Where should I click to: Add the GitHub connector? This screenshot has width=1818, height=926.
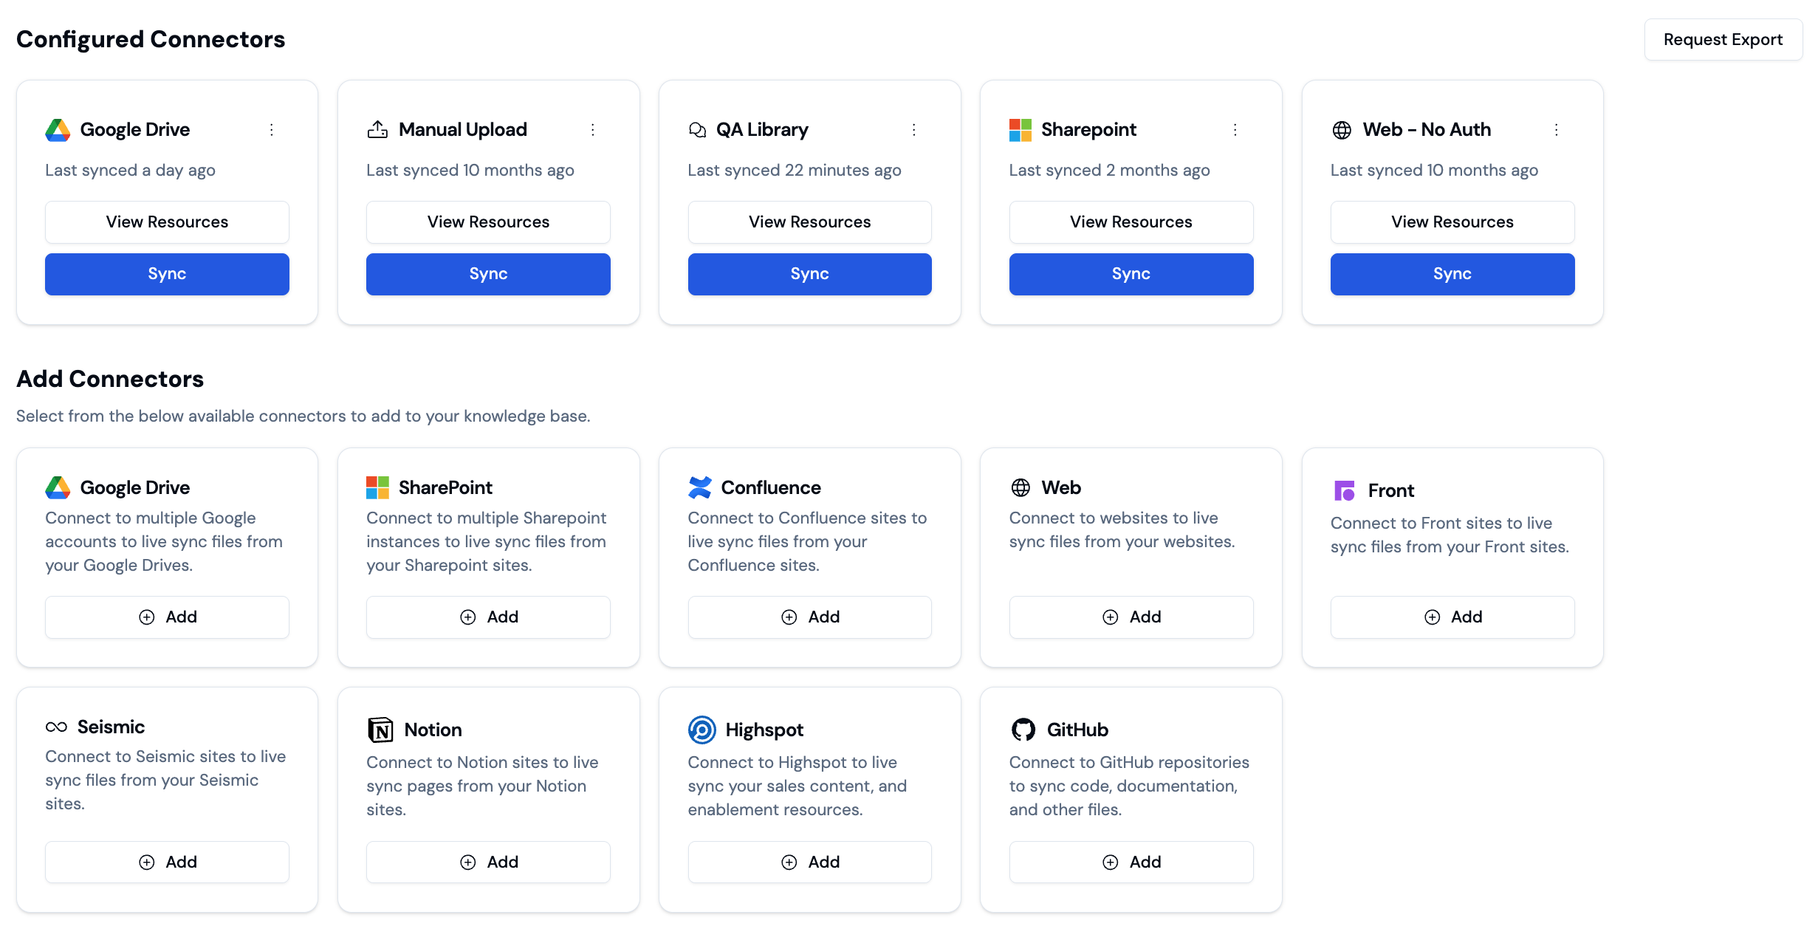point(1131,862)
